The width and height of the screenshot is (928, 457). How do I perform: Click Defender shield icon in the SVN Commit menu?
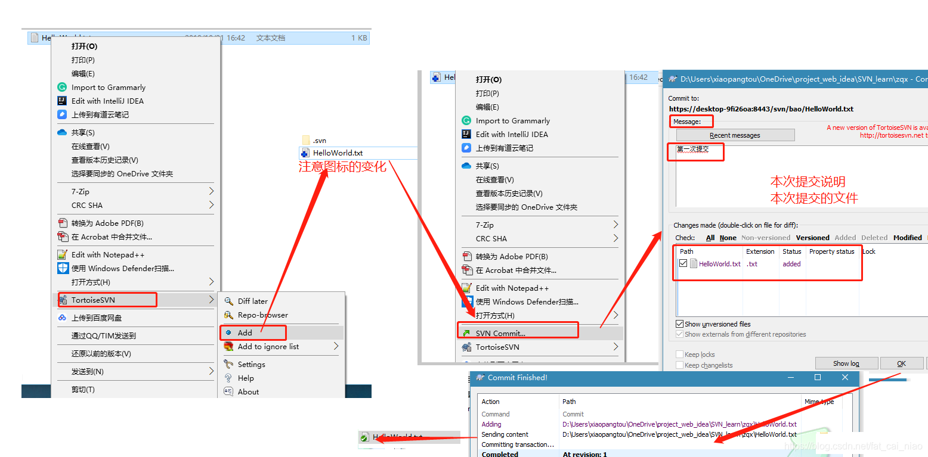tap(468, 301)
